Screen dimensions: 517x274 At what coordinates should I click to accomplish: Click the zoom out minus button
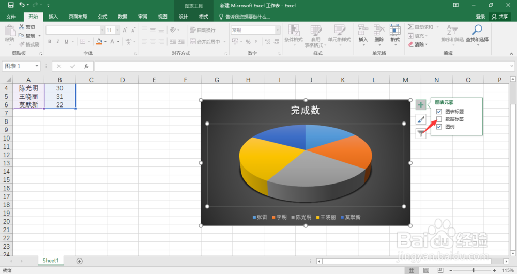[451, 270]
